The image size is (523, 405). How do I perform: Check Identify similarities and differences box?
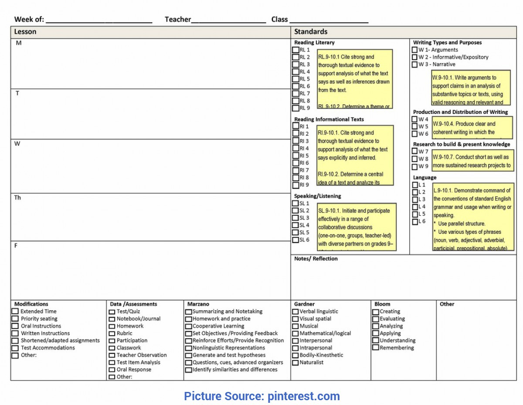coord(189,370)
